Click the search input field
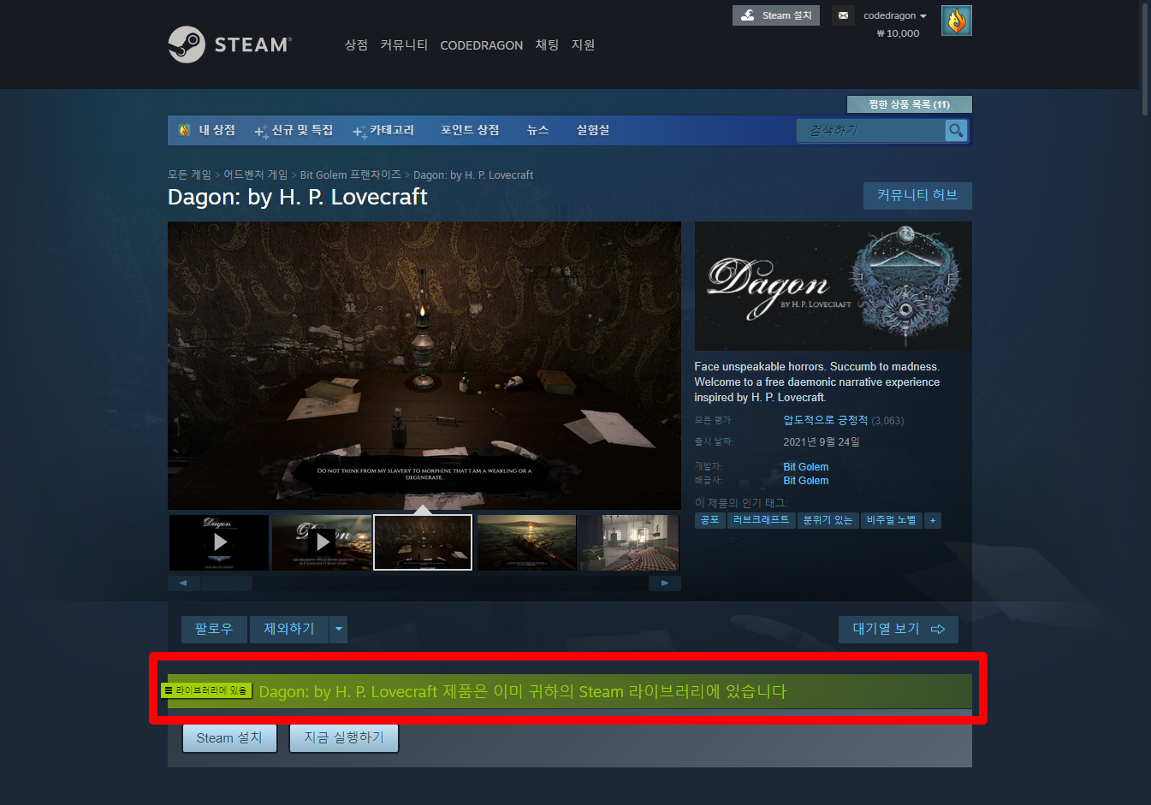Image resolution: width=1151 pixels, height=805 pixels. click(x=871, y=130)
